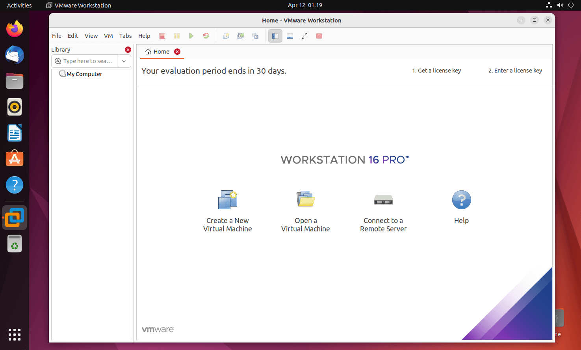This screenshot has width=581, height=350.
Task: Click the Restart guest toolbar icon
Action: coord(206,36)
